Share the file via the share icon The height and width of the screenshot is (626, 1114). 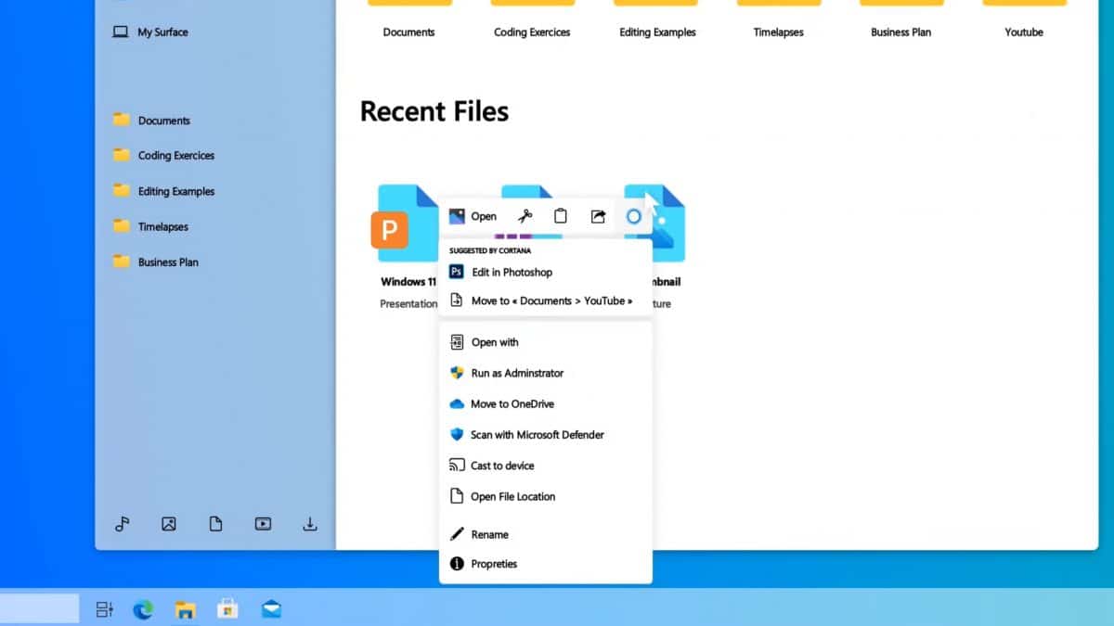pyautogui.click(x=598, y=215)
